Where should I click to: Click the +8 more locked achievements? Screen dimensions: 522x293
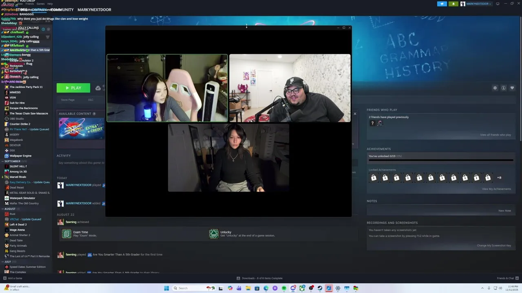click(499, 177)
